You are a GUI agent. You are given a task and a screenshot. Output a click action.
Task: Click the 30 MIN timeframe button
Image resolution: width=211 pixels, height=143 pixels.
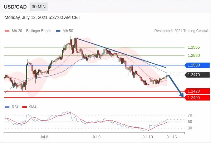click(39, 7)
